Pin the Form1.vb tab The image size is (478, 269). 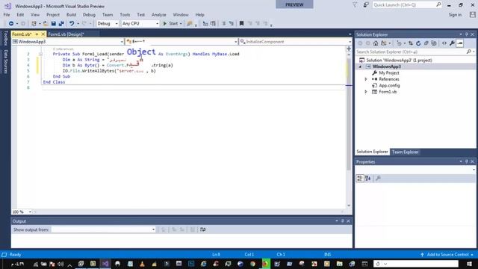(x=37, y=34)
